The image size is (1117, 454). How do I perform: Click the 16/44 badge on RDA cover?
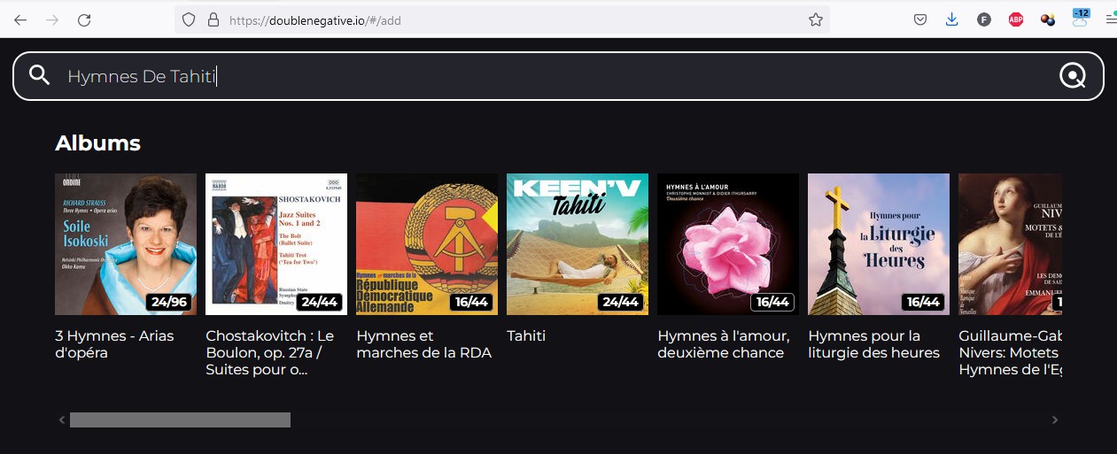coord(471,302)
